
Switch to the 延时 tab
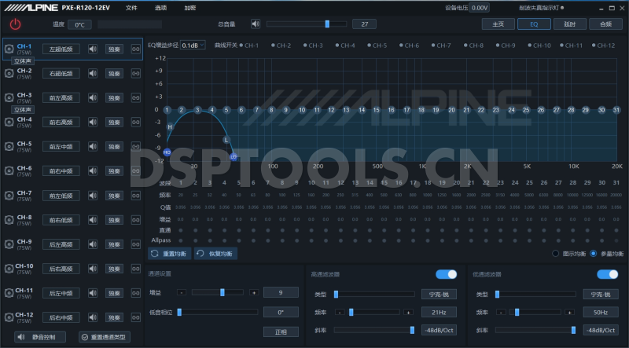click(x=569, y=24)
